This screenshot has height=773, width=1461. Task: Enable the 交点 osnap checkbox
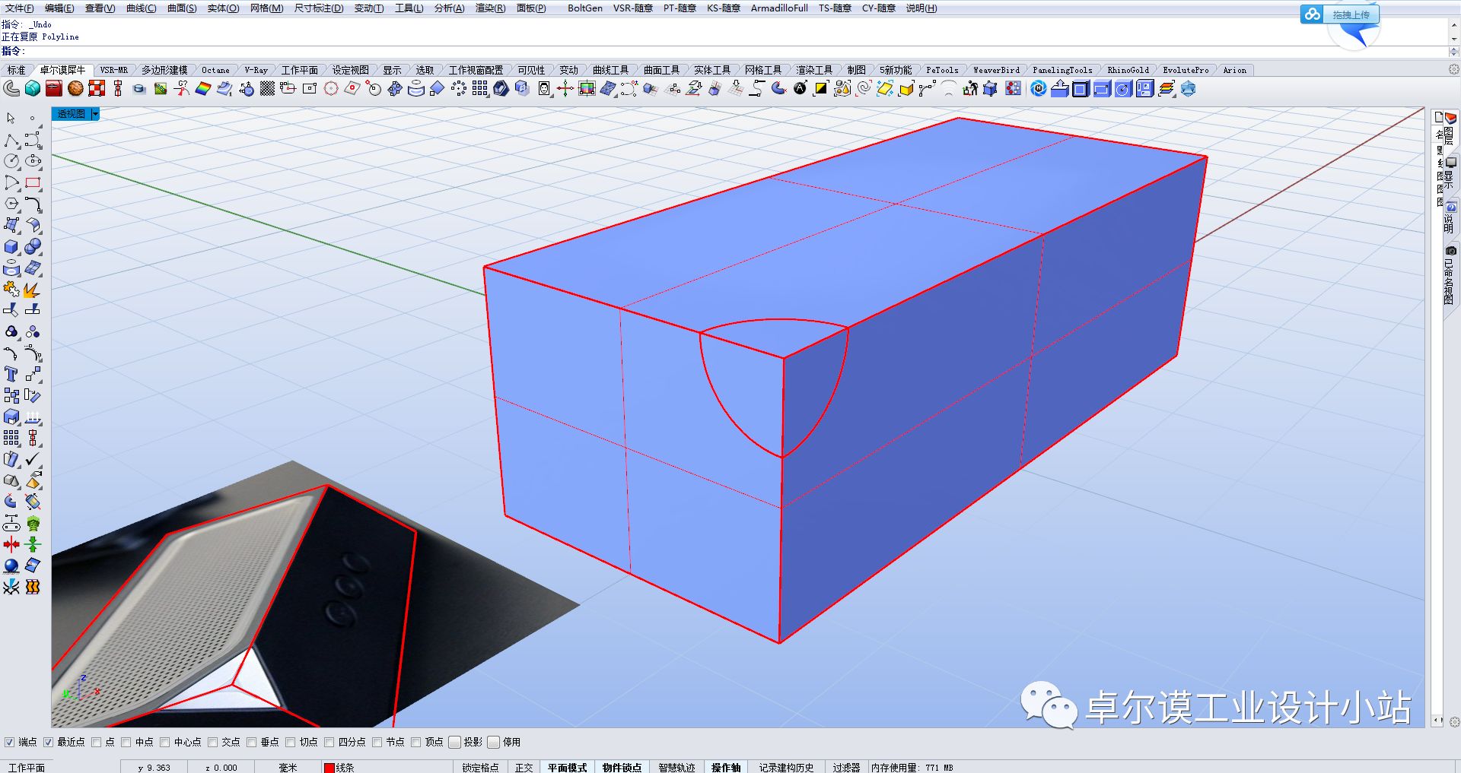tap(213, 742)
